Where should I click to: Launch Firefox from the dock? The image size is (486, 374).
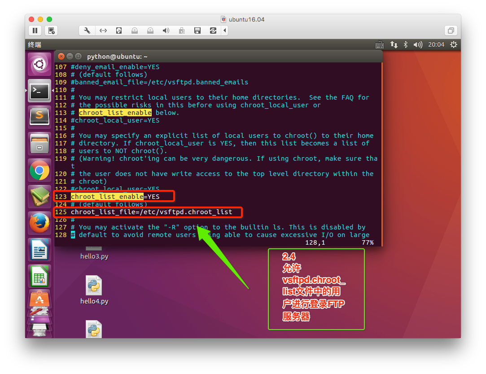coord(39,223)
